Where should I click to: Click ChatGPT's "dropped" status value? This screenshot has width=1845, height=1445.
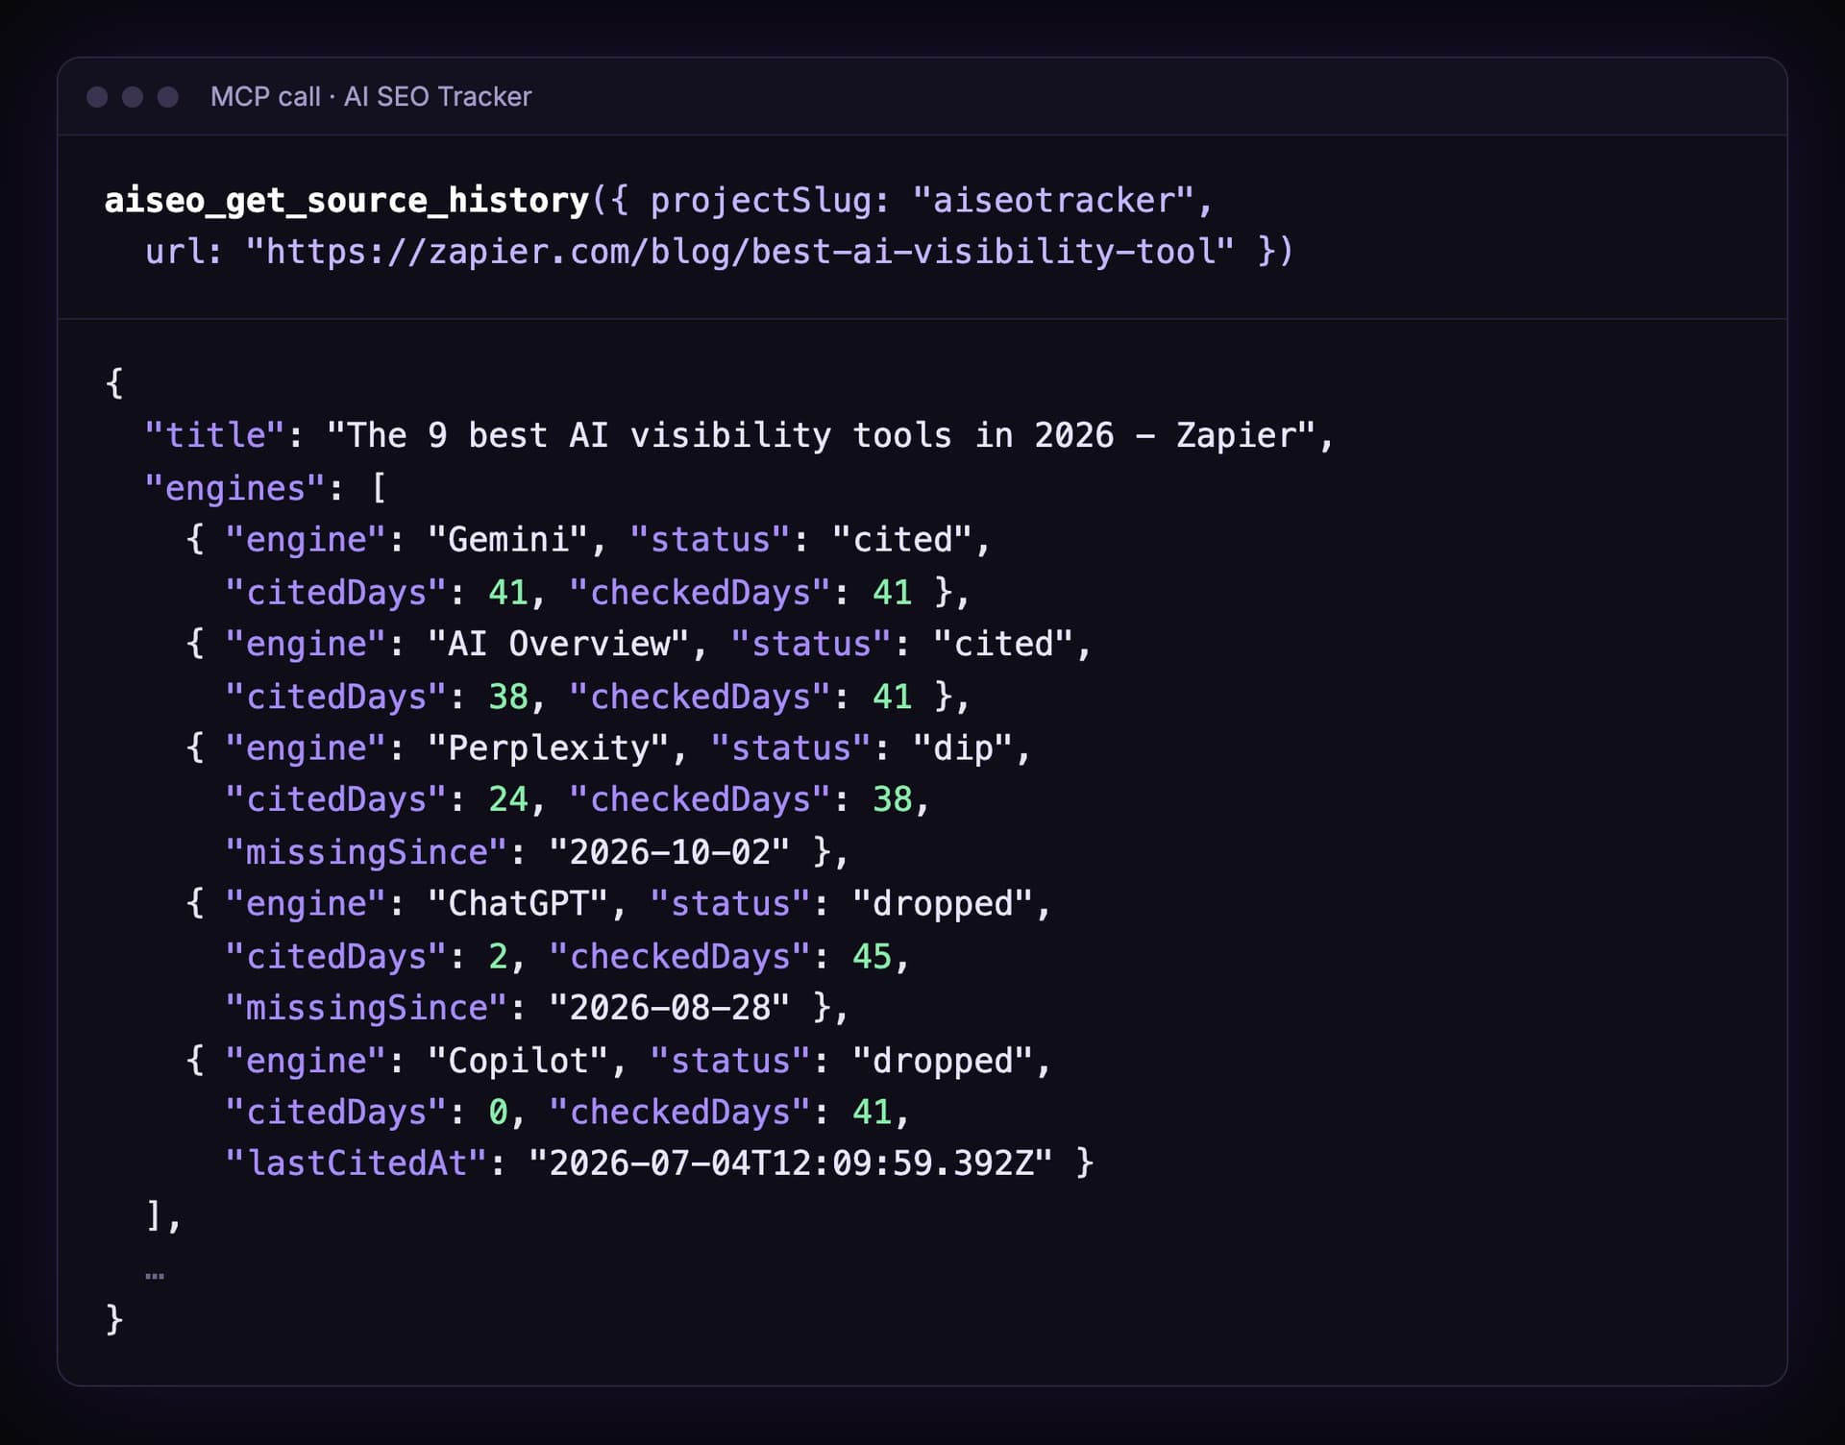point(943,904)
